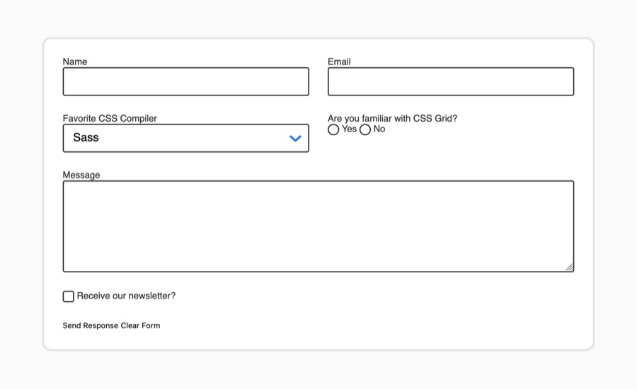
Task: Click the Favorite CSS Compiler label
Action: click(x=110, y=119)
